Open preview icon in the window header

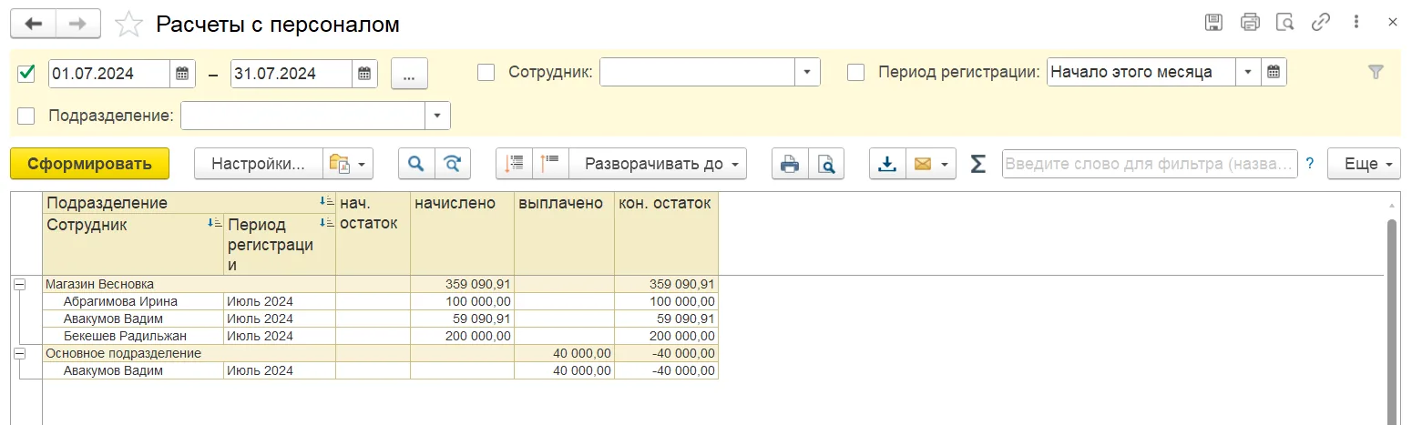click(1285, 23)
